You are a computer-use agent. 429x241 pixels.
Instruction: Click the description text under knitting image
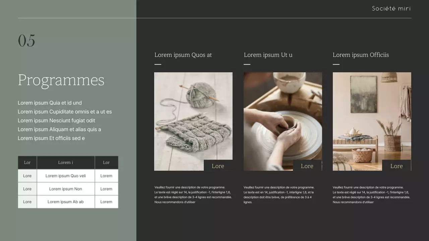[x=193, y=195]
